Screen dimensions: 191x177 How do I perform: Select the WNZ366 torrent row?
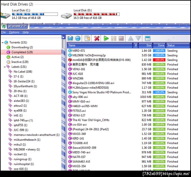pyautogui.click(x=129, y=78)
